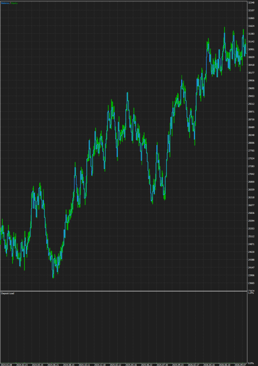The width and height of the screenshot is (258, 366).
Task: Click the 32348 value on the price axis
Action: pyautogui.click(x=251, y=3)
